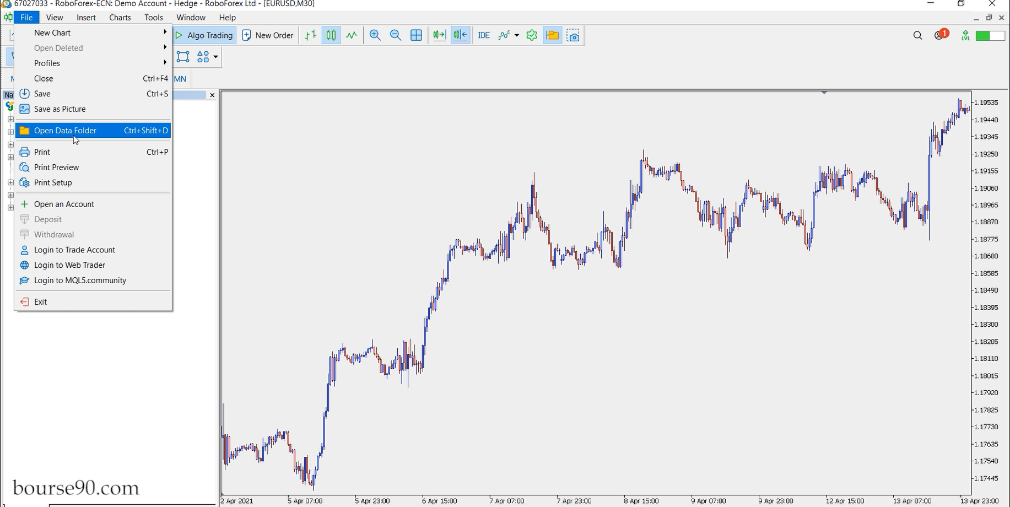Screen dimensions: 1010x507
Task: Click the zoom in magnifier icon
Action: pyautogui.click(x=375, y=35)
